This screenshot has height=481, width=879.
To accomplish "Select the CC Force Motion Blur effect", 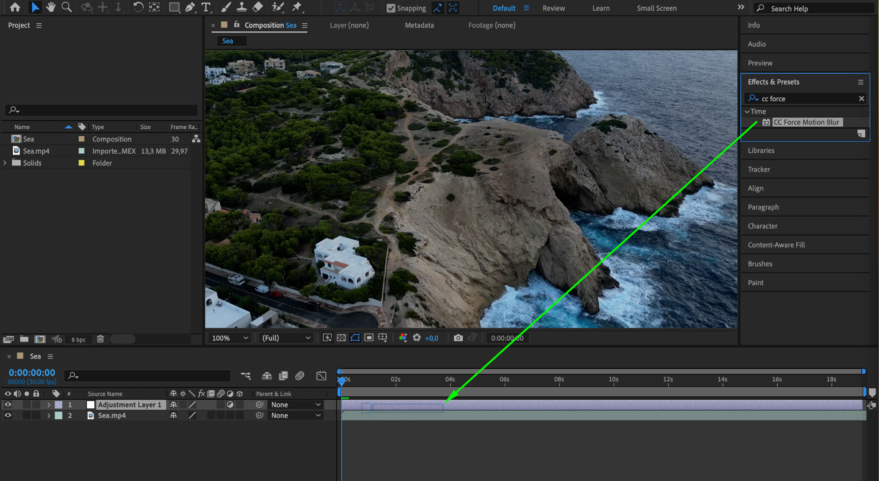I will pyautogui.click(x=806, y=122).
